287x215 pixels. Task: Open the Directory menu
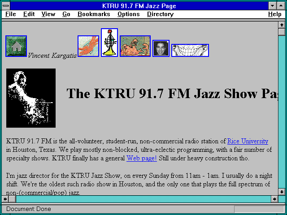pos(161,14)
